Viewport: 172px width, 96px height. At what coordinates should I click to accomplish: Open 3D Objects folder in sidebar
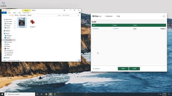(x=9, y=36)
